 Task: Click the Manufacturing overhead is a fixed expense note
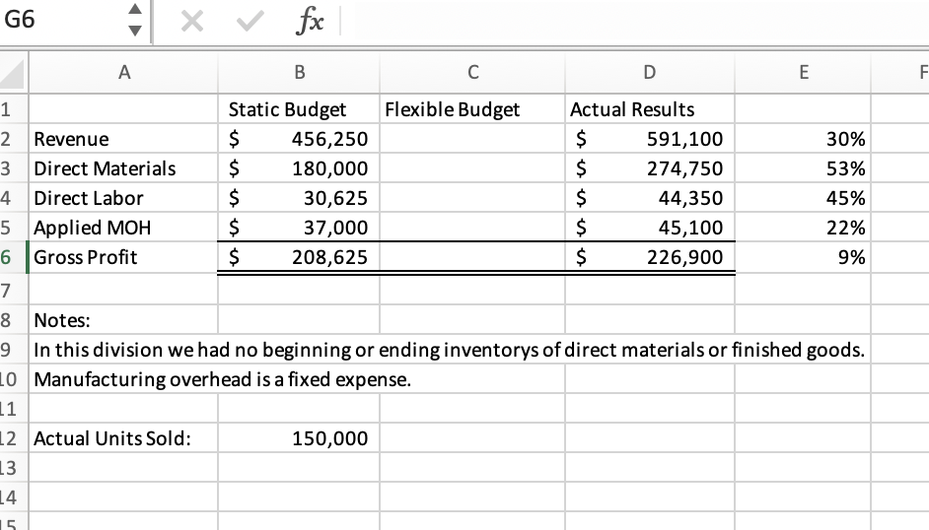[222, 379]
